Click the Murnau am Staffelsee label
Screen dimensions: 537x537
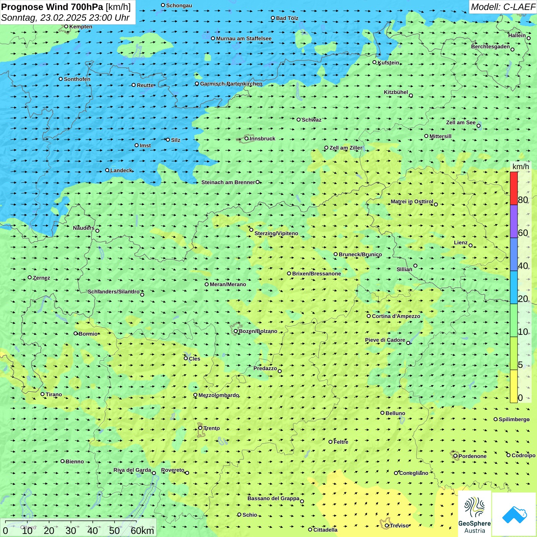[244, 38]
